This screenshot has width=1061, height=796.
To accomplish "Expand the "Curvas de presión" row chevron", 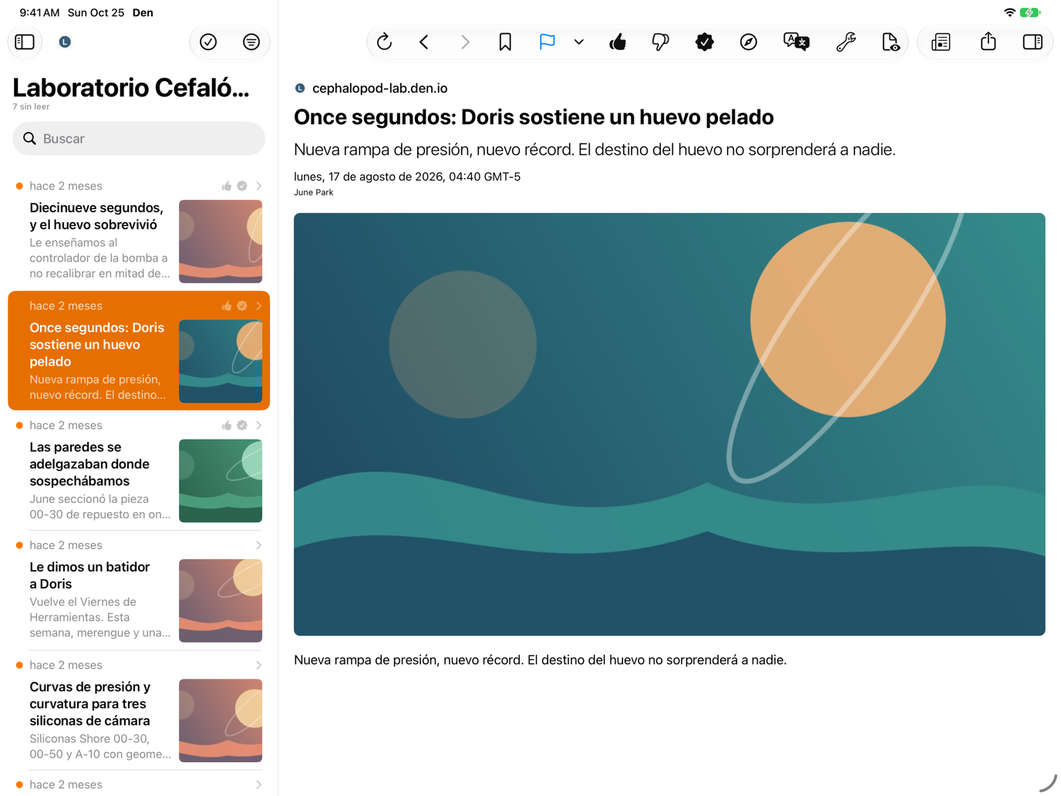I will [258, 665].
